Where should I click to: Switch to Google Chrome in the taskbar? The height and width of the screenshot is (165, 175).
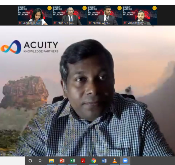[x=93, y=161]
